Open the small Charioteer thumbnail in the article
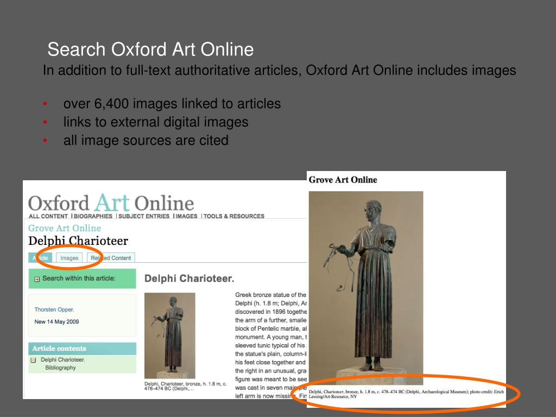This screenshot has height=417, width=556. pos(170,336)
